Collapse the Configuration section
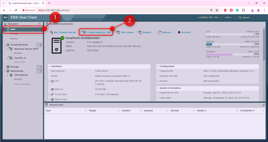The width and height of the screenshot is (268, 142). click(158, 66)
